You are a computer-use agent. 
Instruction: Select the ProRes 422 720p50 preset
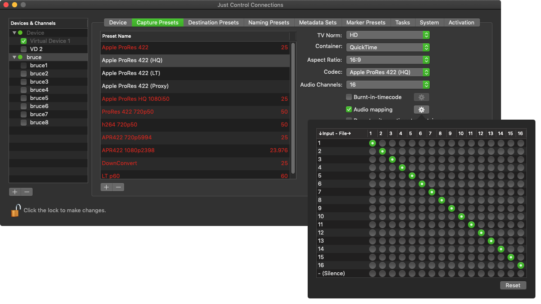pos(195,112)
